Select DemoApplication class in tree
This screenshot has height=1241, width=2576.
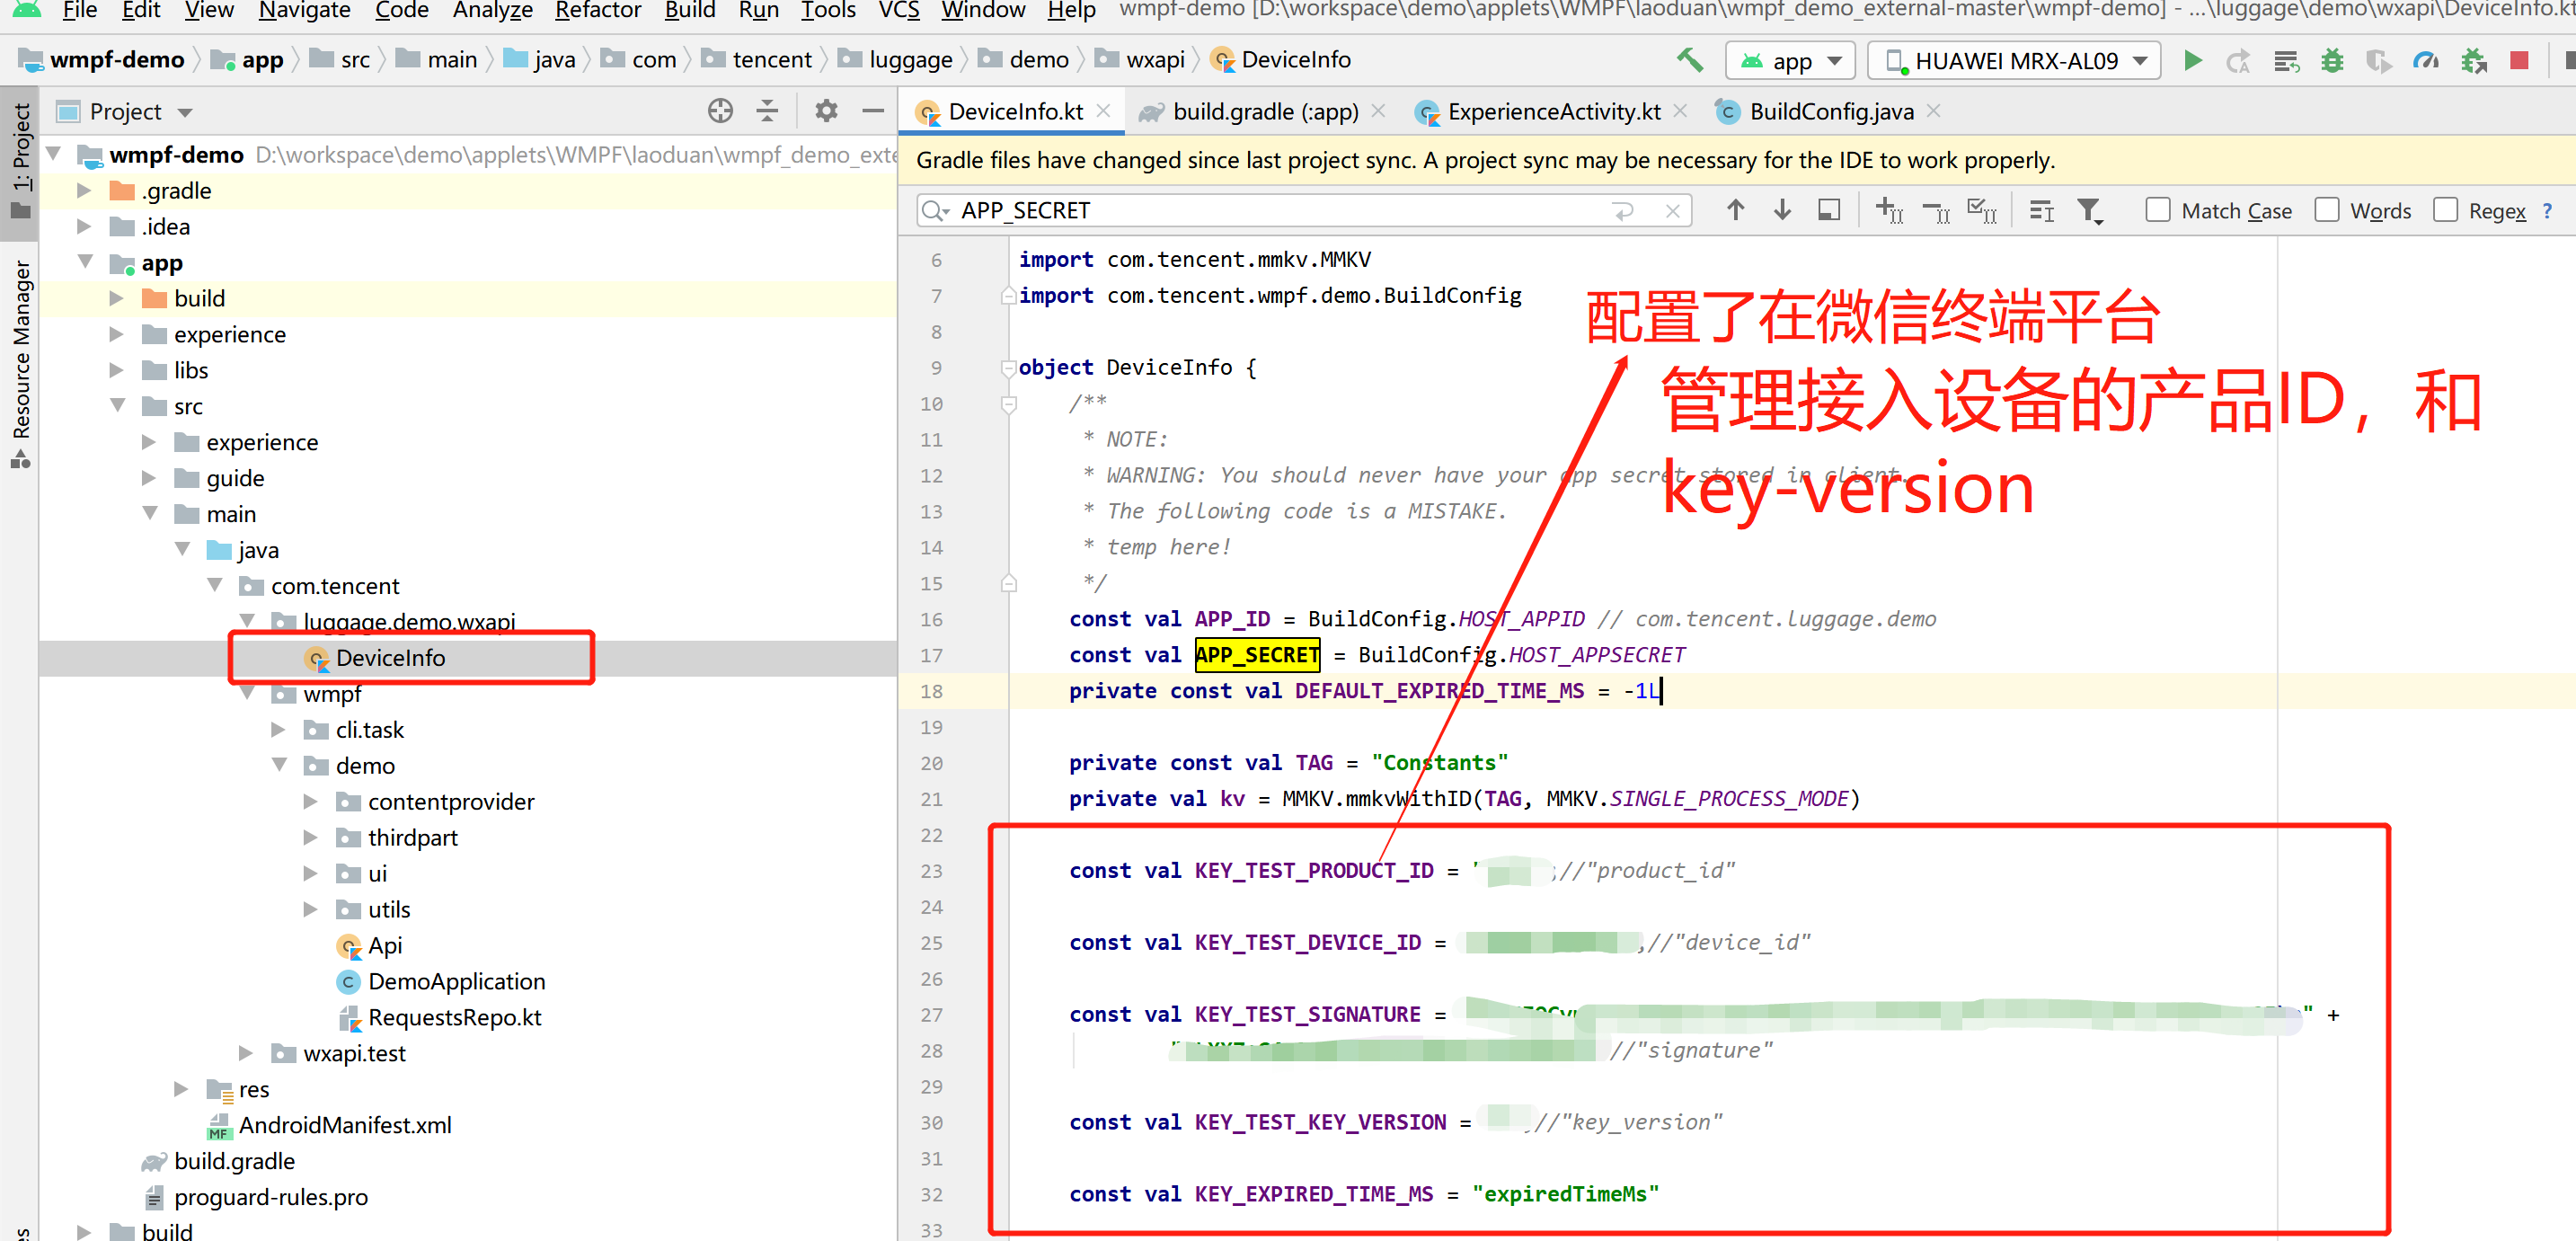(456, 981)
